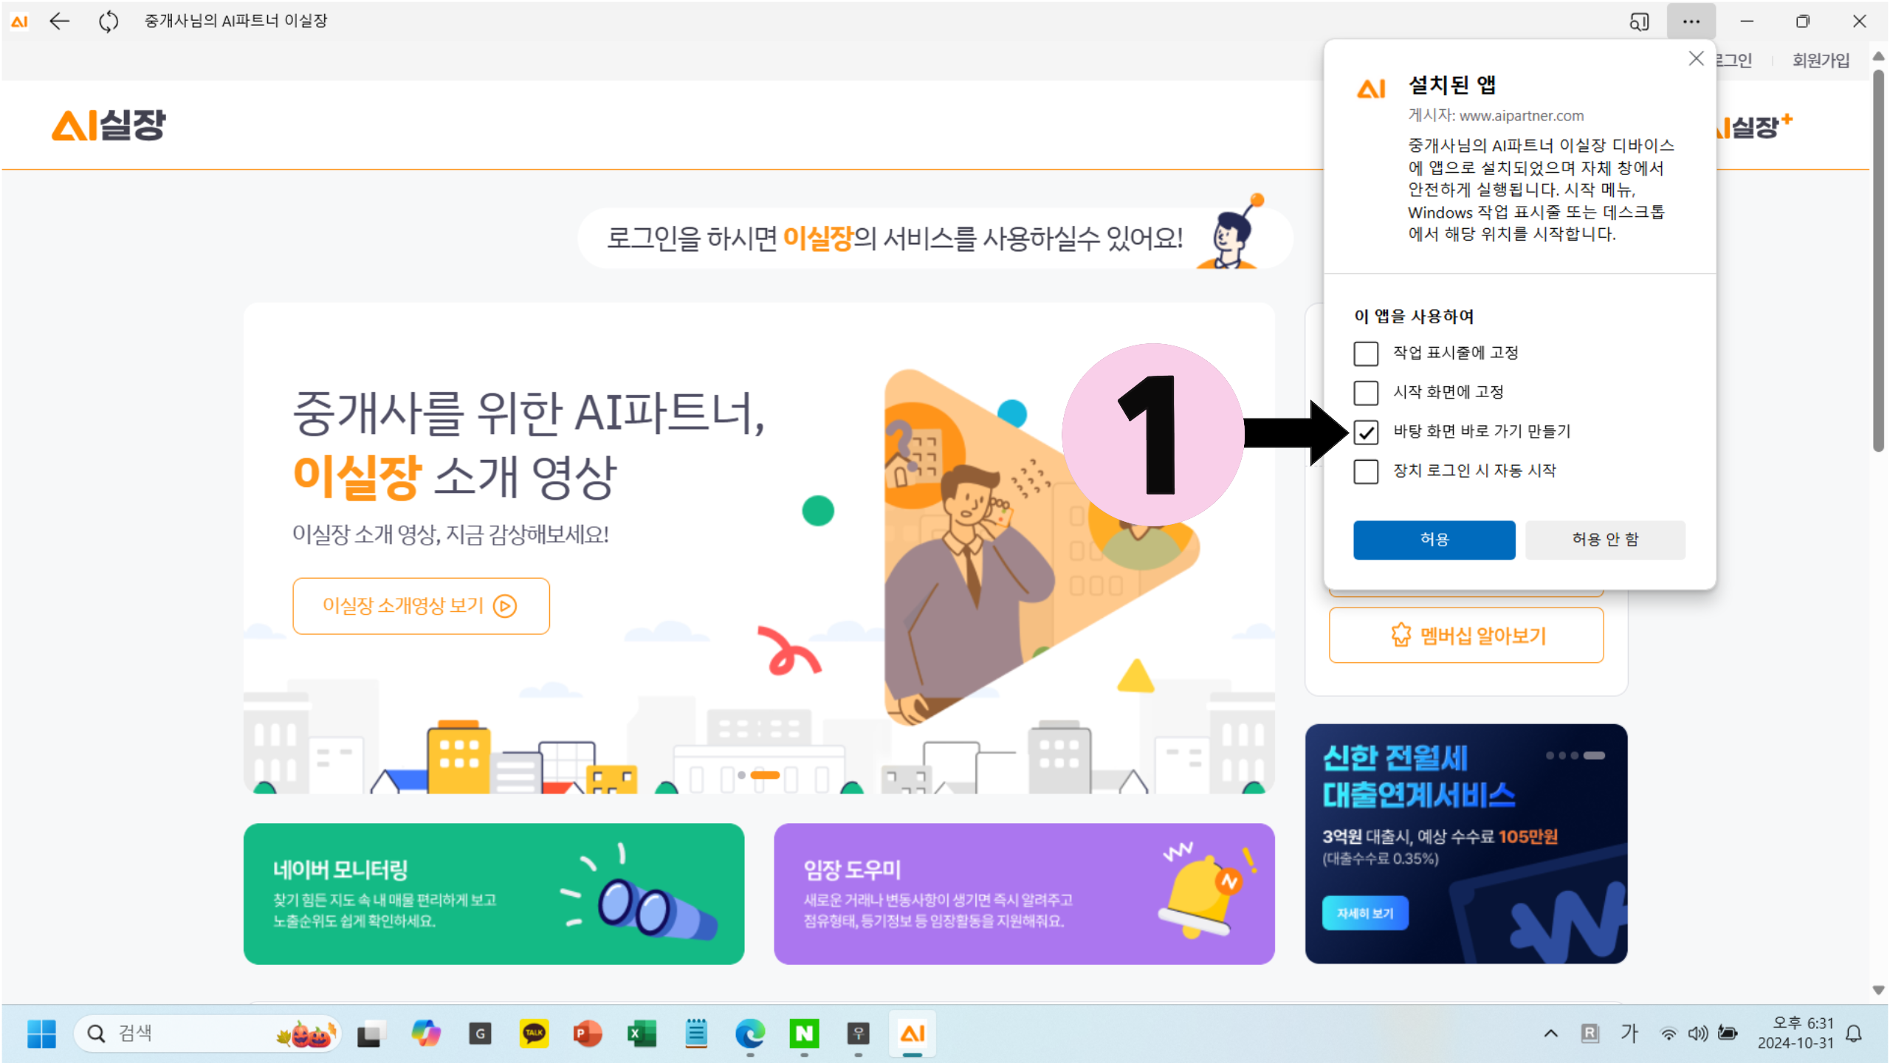Expand hidden system tray icons chevron
This screenshot has width=1890, height=1063.
tap(1550, 1033)
